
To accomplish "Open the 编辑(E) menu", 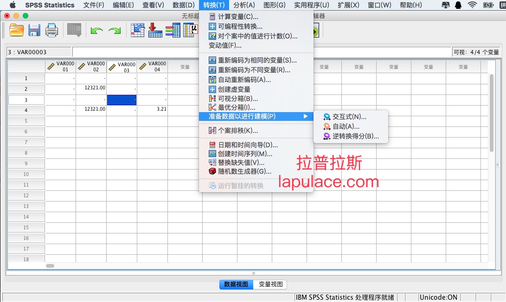I will (x=123, y=5).
